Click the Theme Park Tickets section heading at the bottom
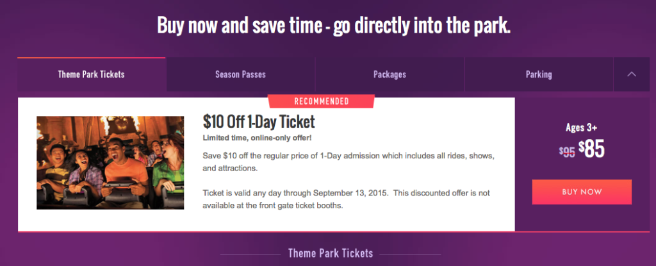656x266 pixels. point(331,253)
